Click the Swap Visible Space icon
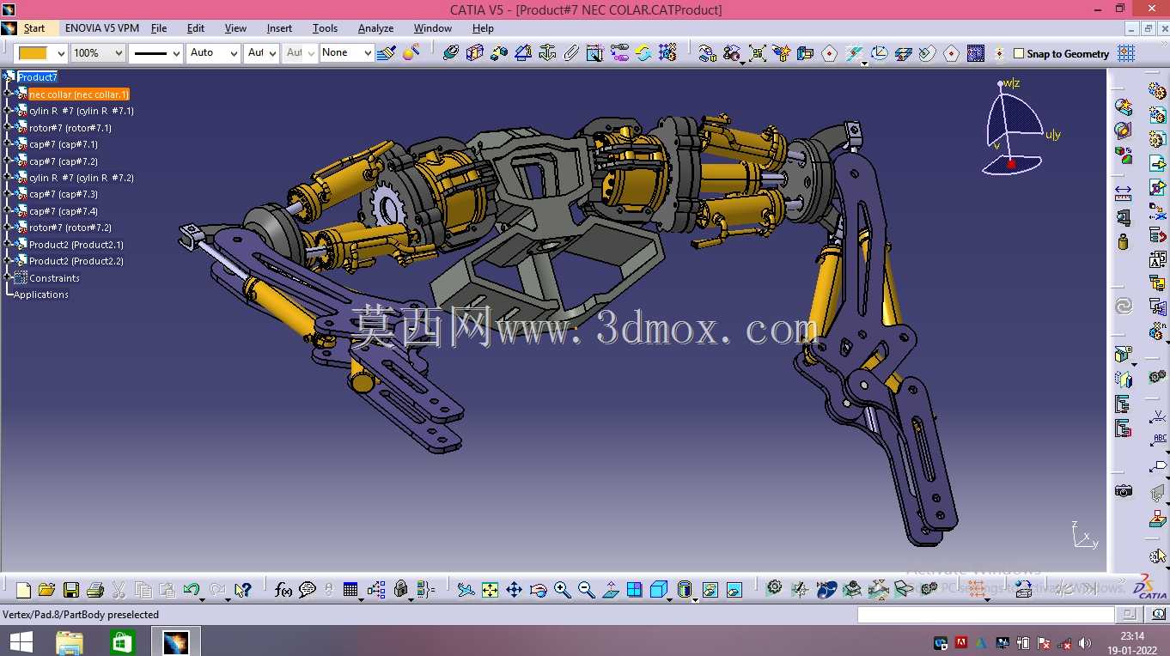 point(734,590)
